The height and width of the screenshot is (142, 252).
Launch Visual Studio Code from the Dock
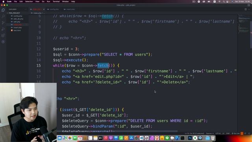click(x=141, y=138)
